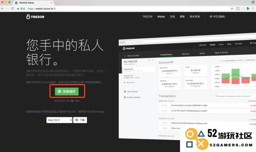Open the profile icon at the browser's top right
Screen dimensions: 256x152
pyautogui.click(x=253, y=2)
